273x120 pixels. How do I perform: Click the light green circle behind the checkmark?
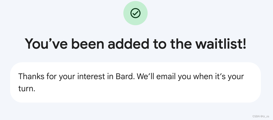(x=135, y=13)
